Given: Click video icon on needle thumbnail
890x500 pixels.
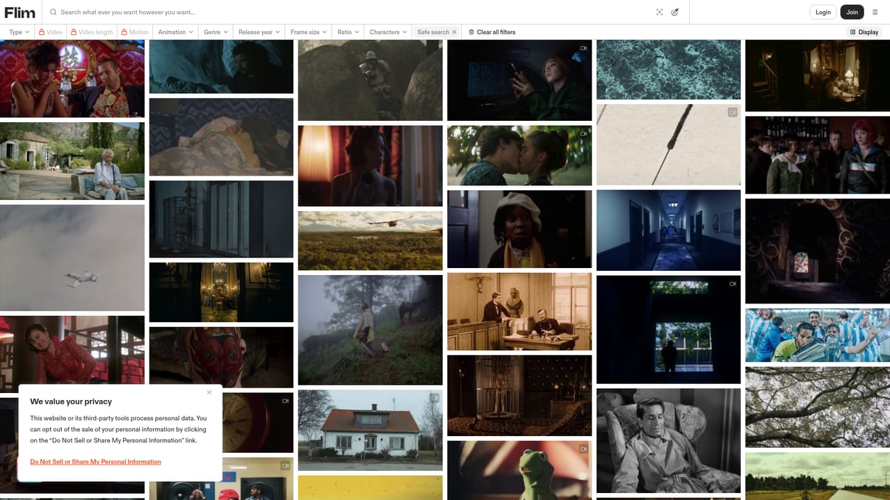Looking at the screenshot, I should pos(732,112).
